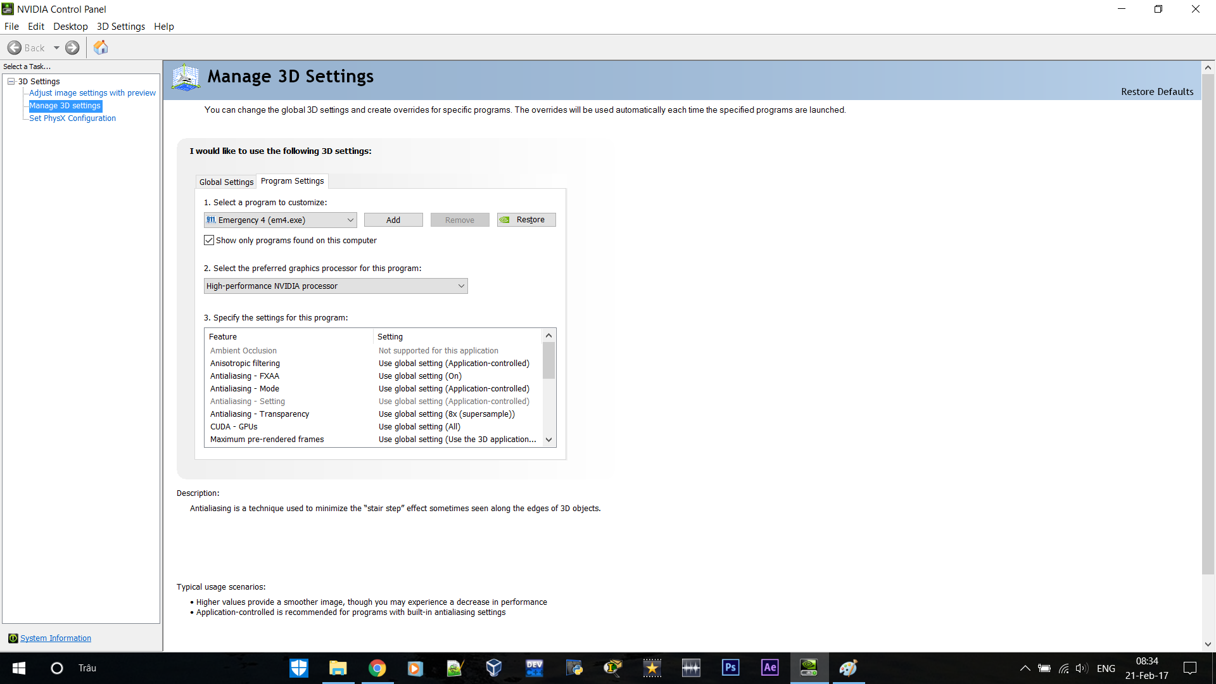This screenshot has width=1216, height=684.
Task: Click the Restore button
Action: (x=526, y=220)
